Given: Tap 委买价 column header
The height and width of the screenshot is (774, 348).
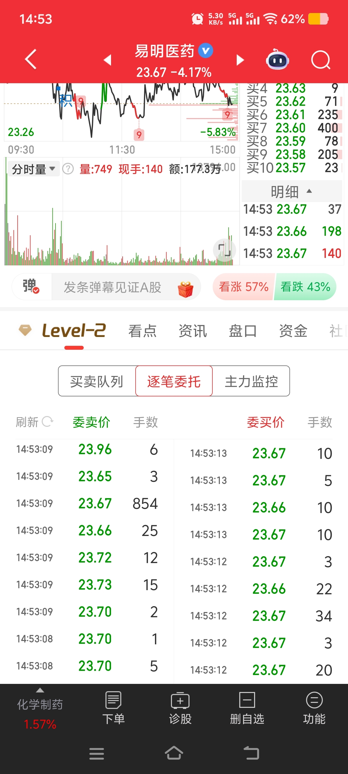Looking at the screenshot, I should (x=265, y=422).
